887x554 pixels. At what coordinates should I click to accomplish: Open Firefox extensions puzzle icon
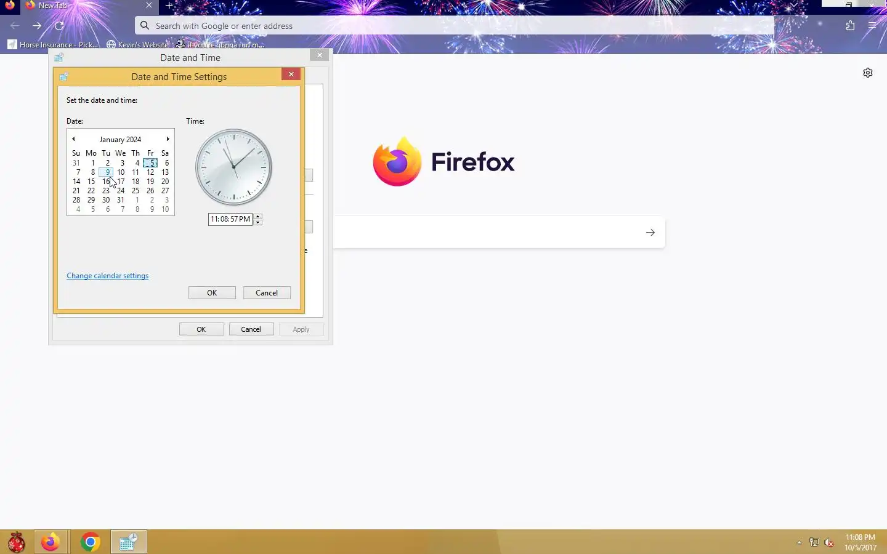point(850,26)
